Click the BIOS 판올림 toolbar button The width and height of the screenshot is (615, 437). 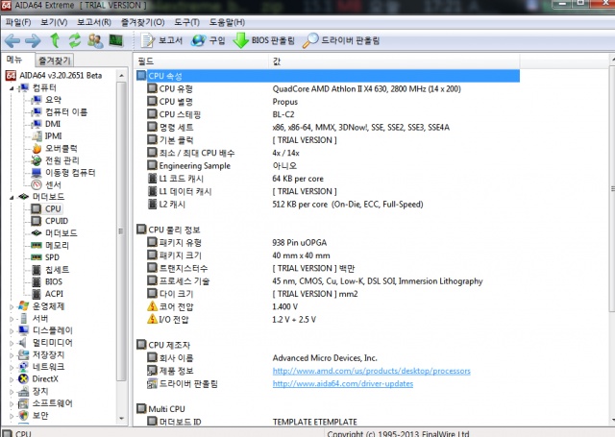[264, 40]
